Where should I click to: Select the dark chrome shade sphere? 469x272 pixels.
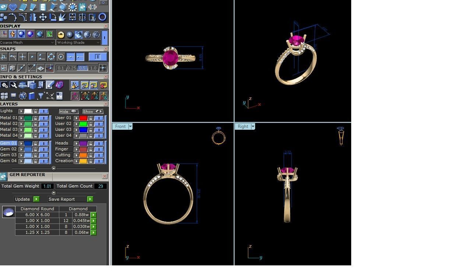70,35
